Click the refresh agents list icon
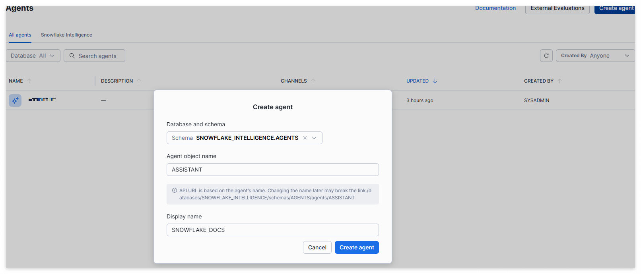641x274 pixels. 546,56
